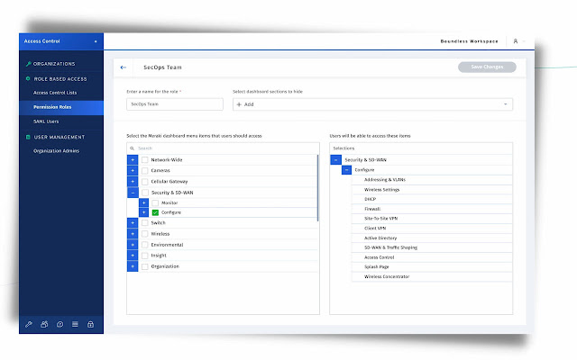Viewport: 577px width, 360px height.
Task: Check the Cameras checkbox
Action: (145, 171)
